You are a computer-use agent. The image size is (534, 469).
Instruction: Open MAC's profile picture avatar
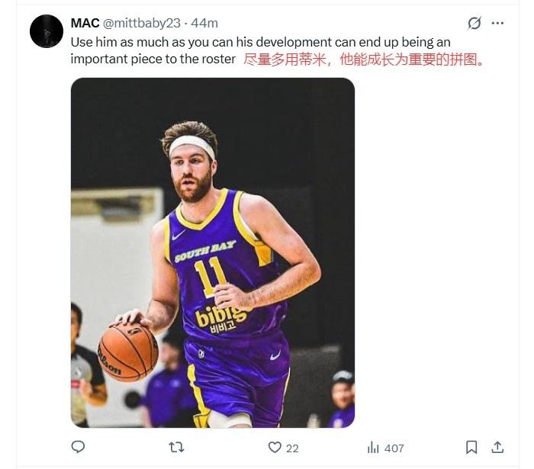coord(46,31)
